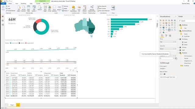Switch to Report view in left sidebar
This screenshot has width=195, height=109.
[x=3, y=16]
